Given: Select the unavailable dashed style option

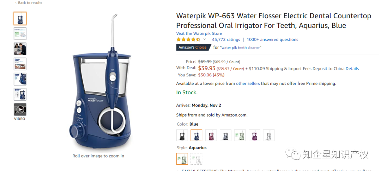Looking at the screenshot, I should (x=196, y=159).
